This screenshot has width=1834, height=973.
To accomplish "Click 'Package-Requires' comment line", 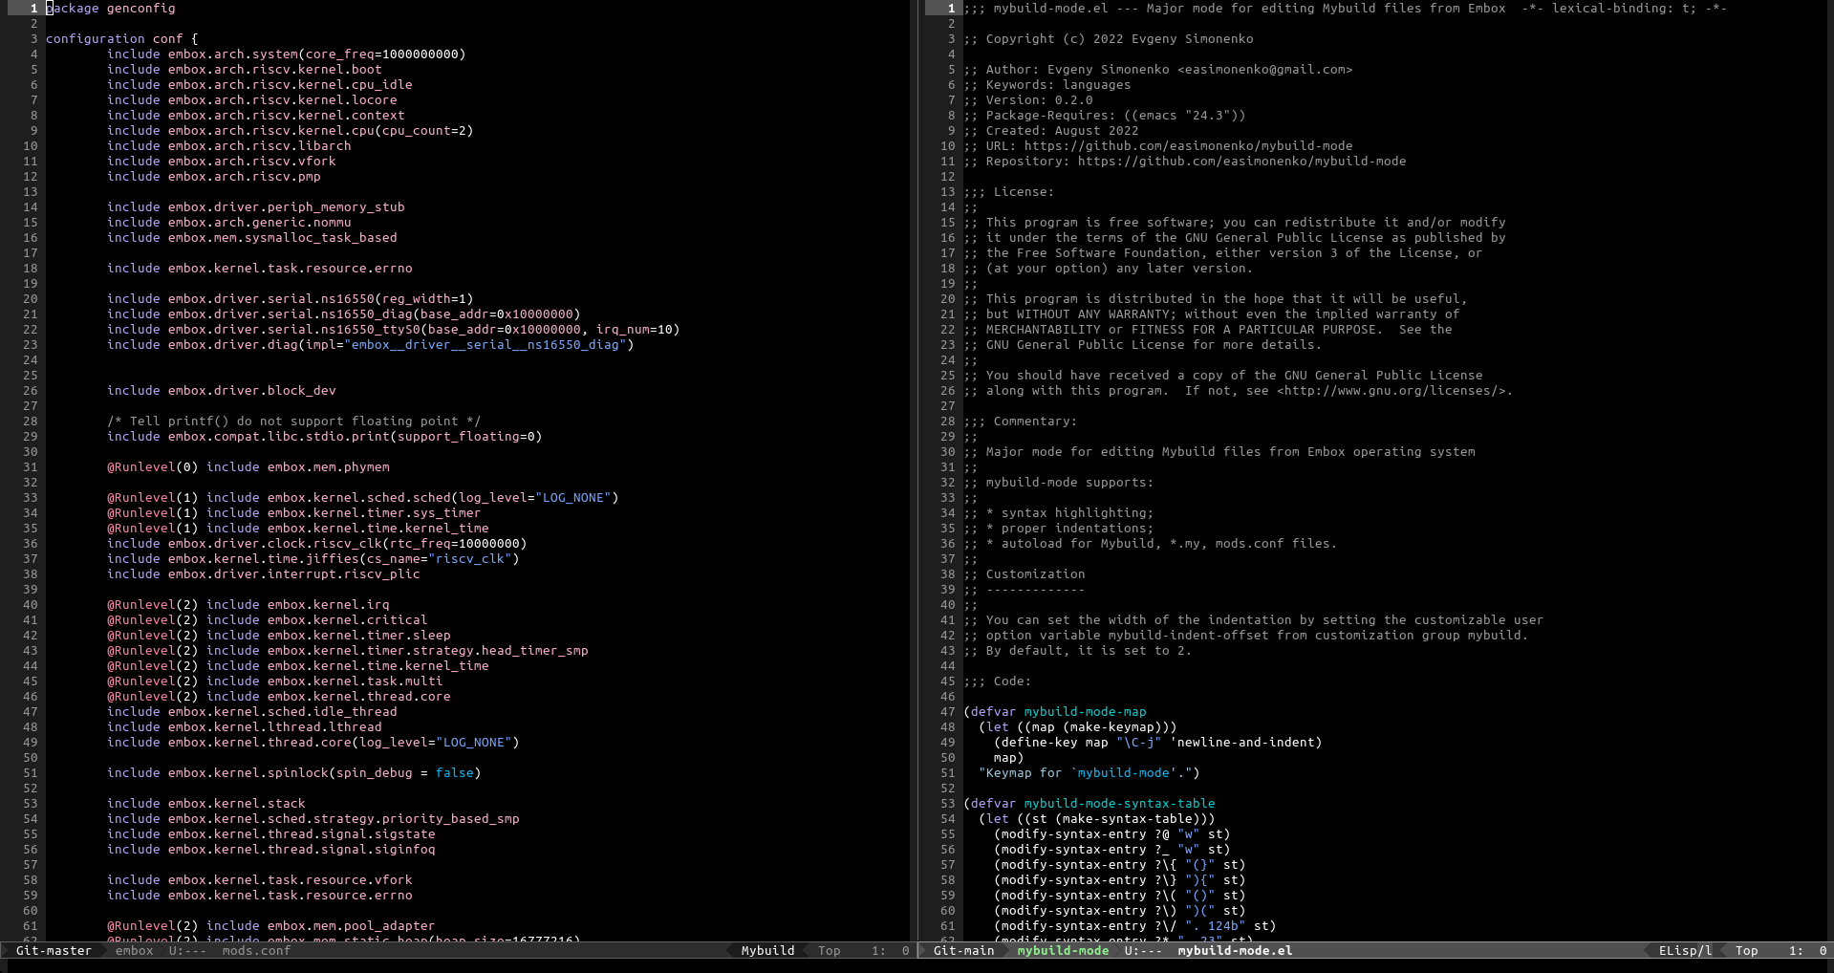I will 1105,116.
